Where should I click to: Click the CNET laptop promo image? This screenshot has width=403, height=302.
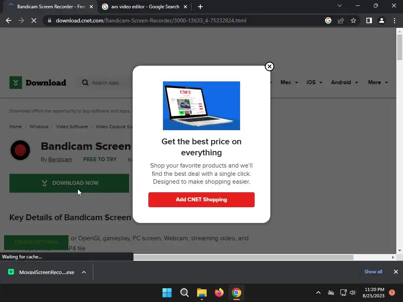[x=201, y=105]
